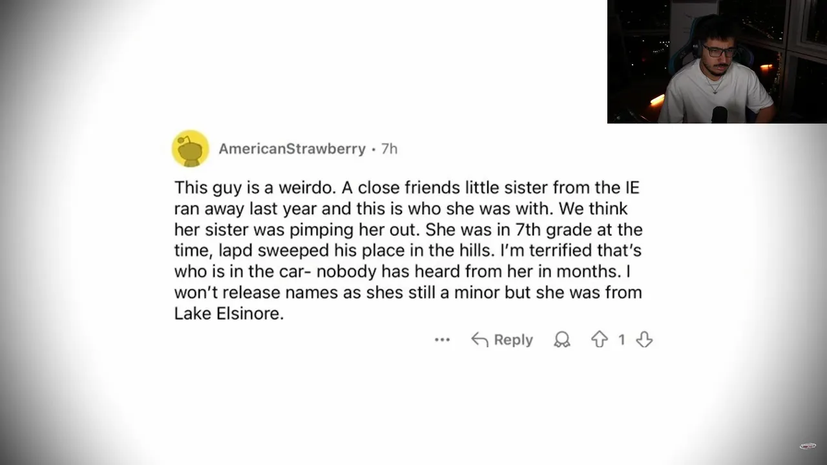Click the streamer's webcam overlay
This screenshot has height=465, width=827.
[717, 61]
